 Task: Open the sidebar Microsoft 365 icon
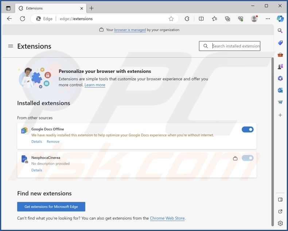coord(280,78)
